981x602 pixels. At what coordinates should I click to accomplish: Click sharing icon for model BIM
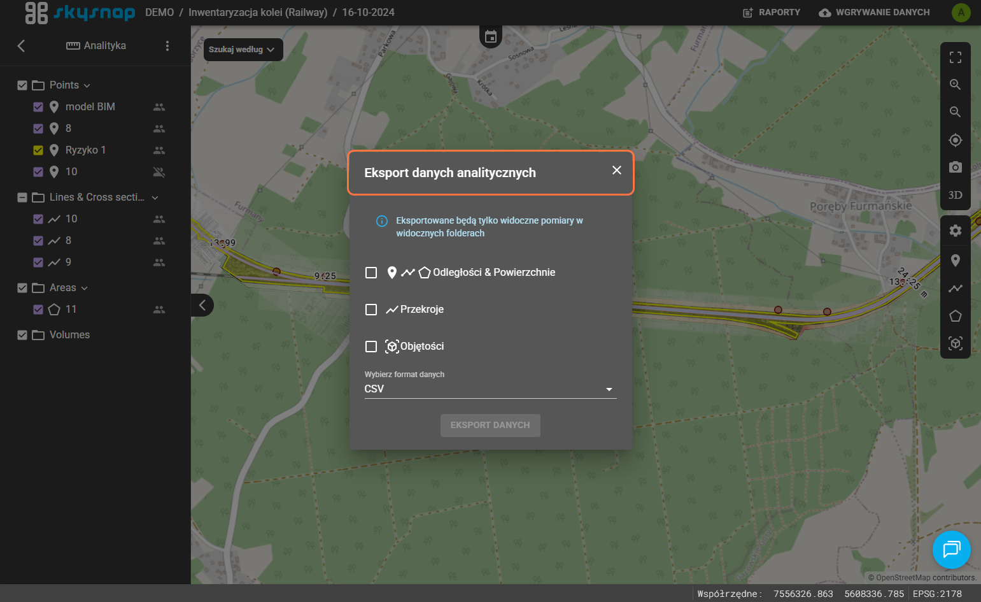click(159, 107)
